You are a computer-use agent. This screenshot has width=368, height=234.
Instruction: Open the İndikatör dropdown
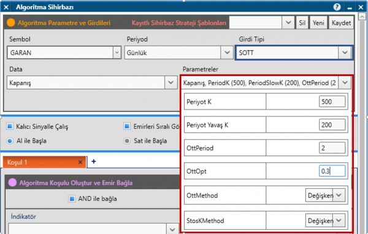click(172, 229)
